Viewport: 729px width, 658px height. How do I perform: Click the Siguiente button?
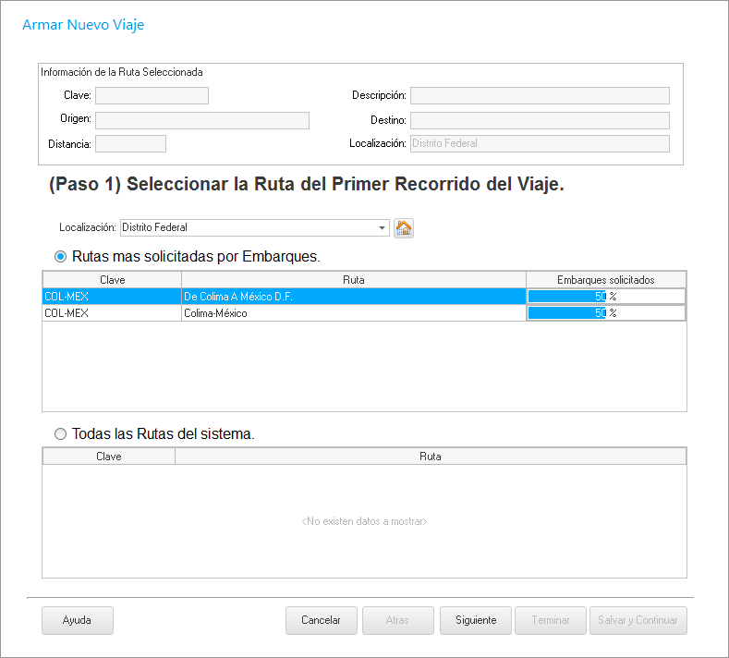click(x=476, y=620)
